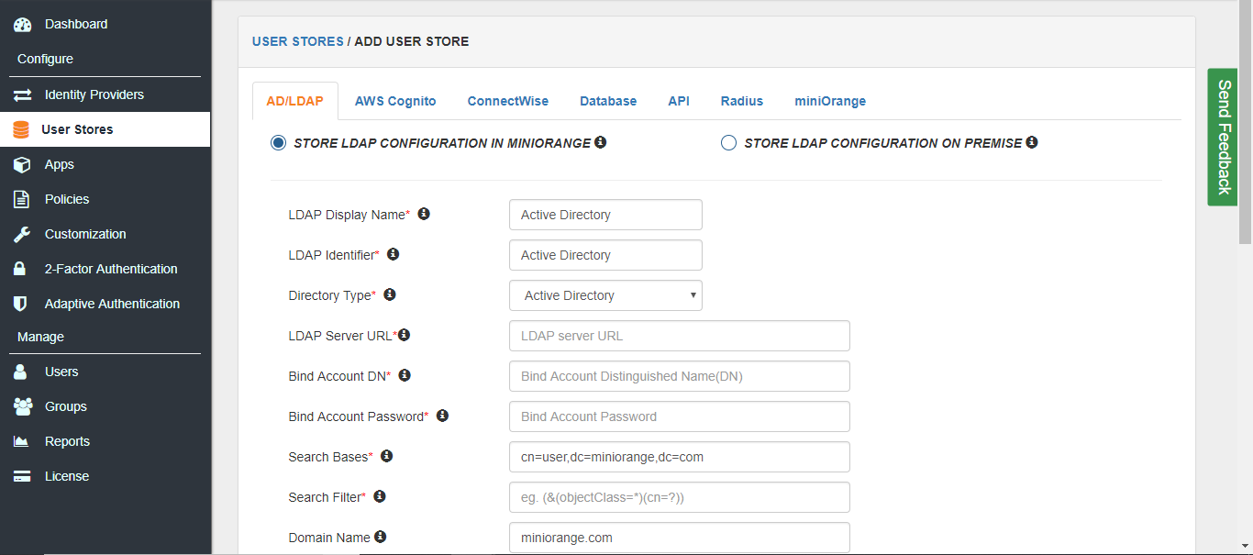Focus the Search Filter input field
The width and height of the screenshot is (1253, 555).
point(680,497)
